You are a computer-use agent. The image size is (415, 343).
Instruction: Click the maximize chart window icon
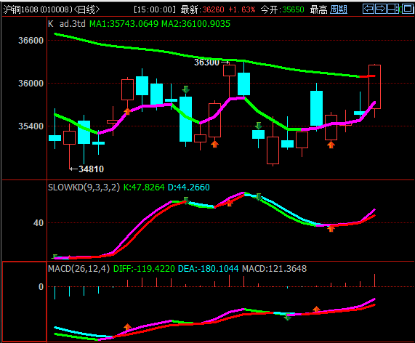(408, 9)
